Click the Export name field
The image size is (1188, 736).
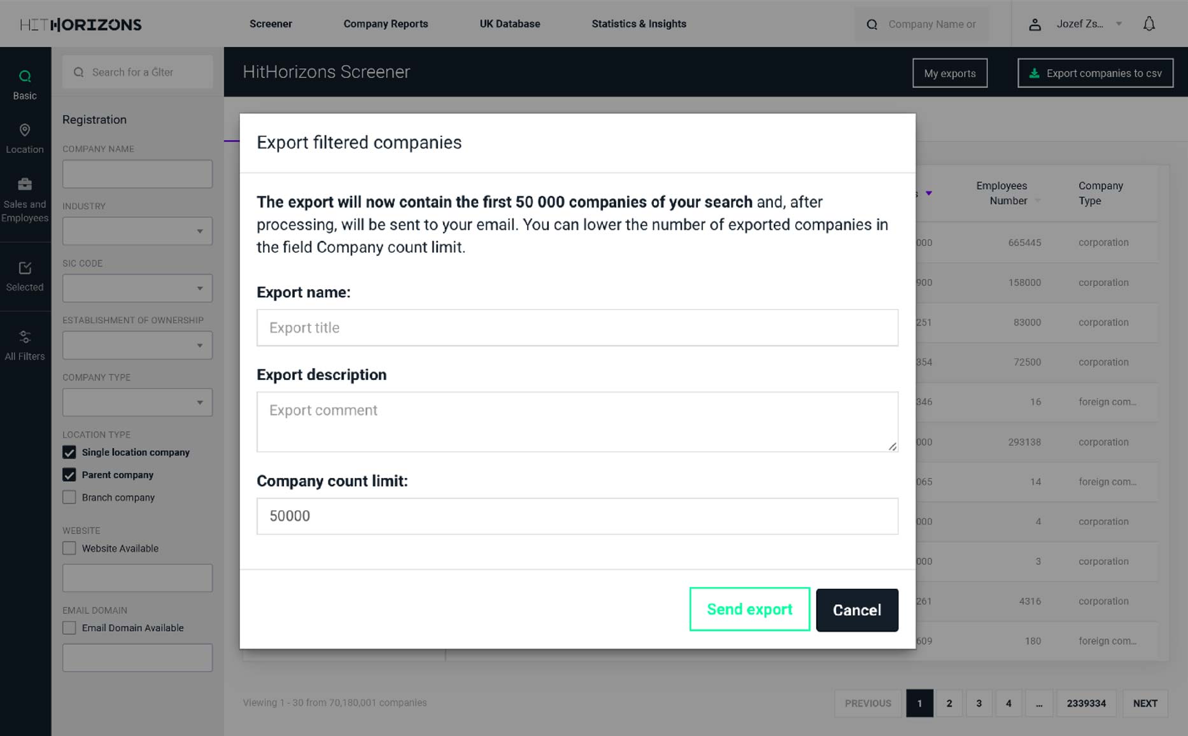point(577,328)
